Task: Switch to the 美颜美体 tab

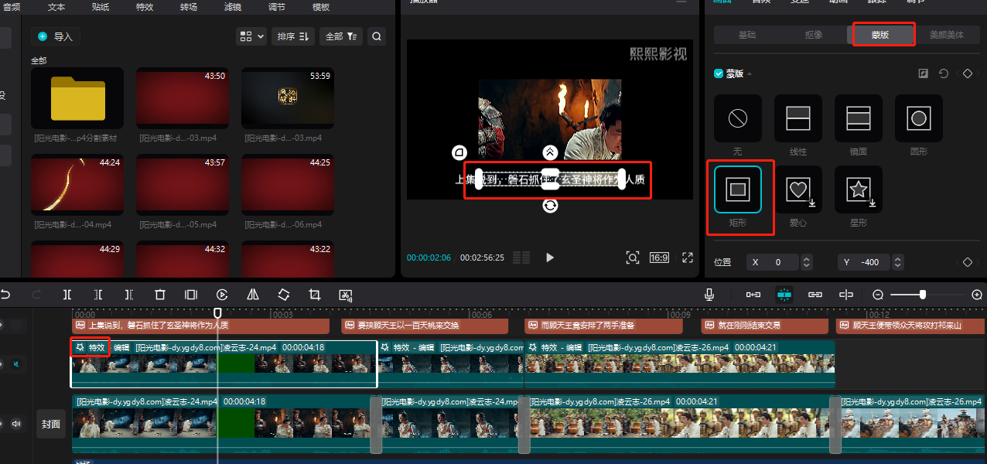Action: pyautogui.click(x=947, y=35)
